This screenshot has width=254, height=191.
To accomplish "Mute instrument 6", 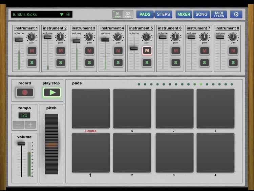I will [175, 51].
